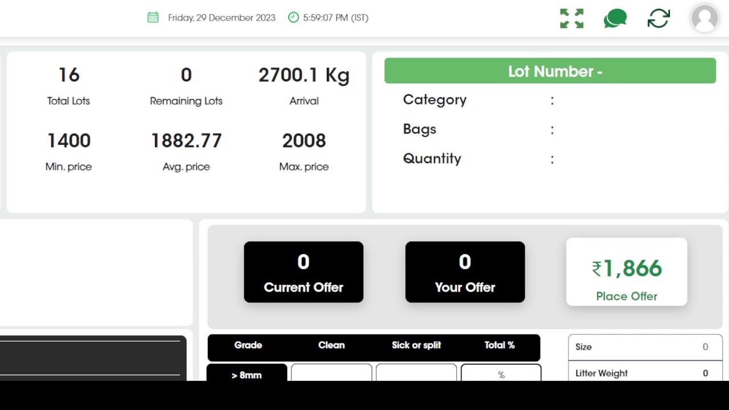Click the Size value row
The image size is (729, 410).
(645, 347)
